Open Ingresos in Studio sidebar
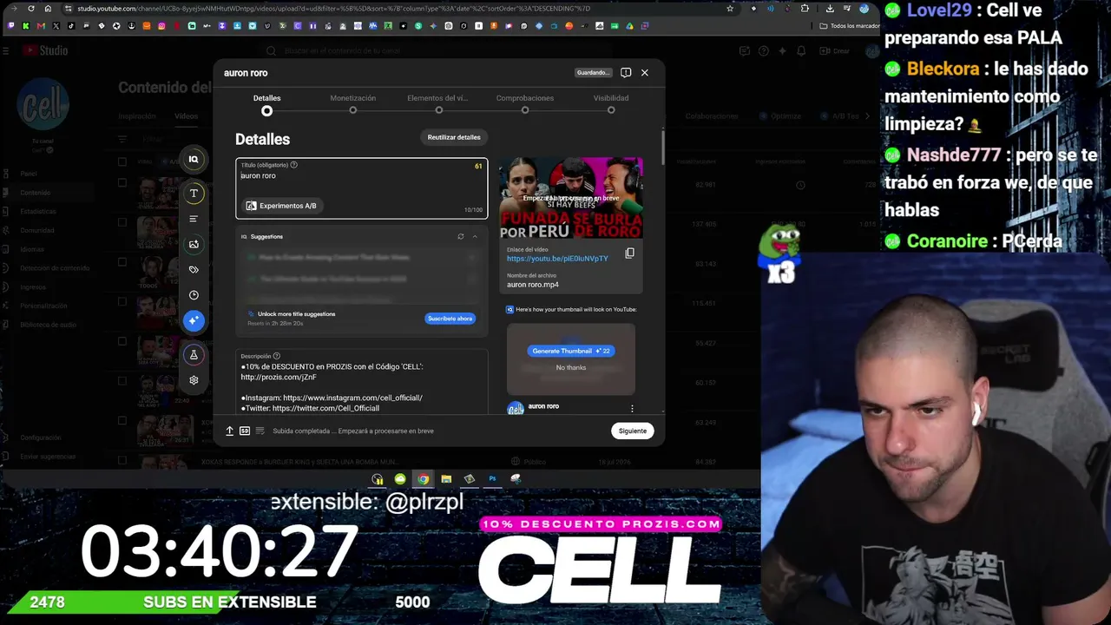 (x=33, y=287)
